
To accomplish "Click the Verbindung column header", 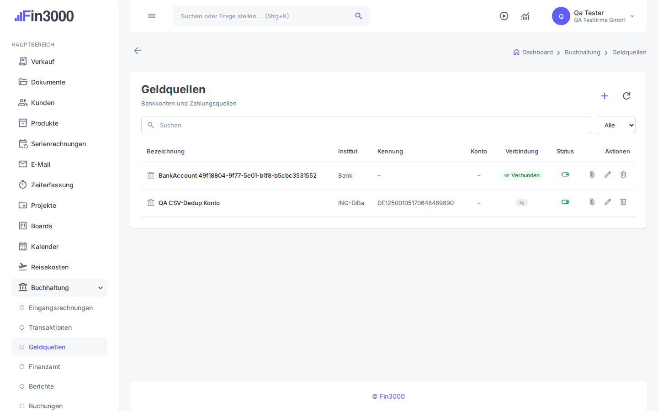I will (522, 151).
